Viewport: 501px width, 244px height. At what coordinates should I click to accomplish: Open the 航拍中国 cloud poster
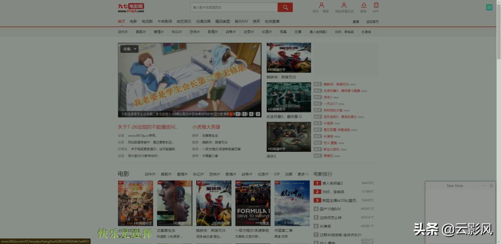292,203
